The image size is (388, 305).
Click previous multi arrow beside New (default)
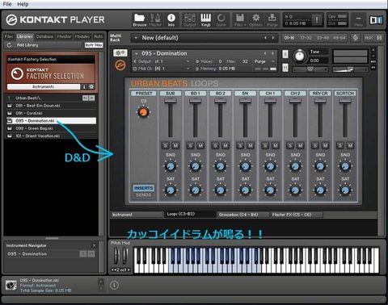[x=265, y=38]
